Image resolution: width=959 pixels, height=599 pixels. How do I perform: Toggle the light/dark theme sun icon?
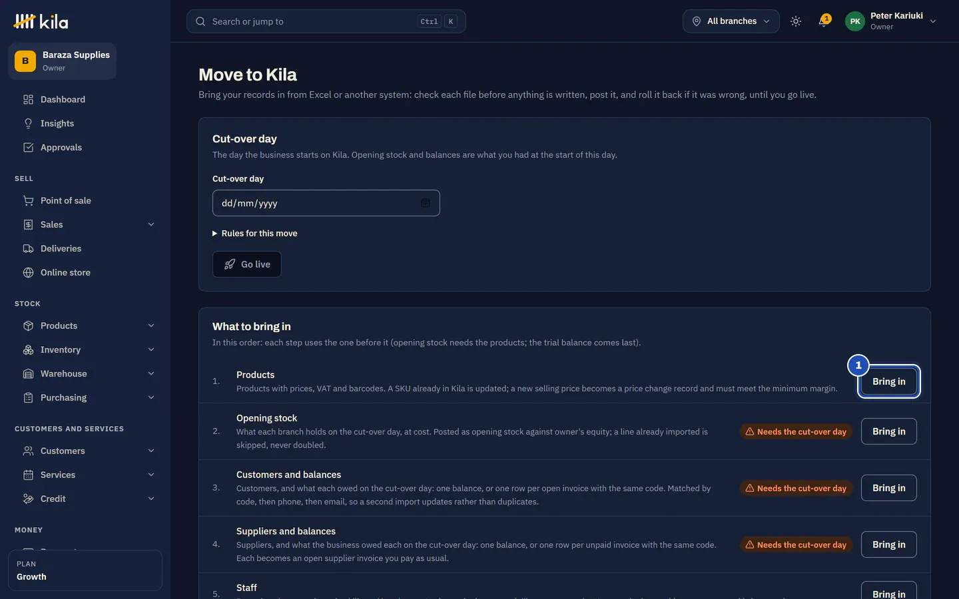(x=796, y=21)
